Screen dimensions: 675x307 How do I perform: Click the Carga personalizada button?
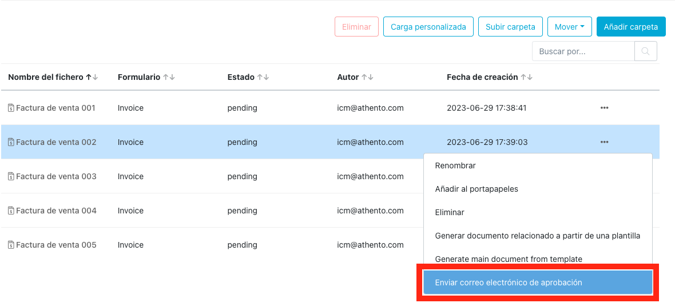point(428,27)
